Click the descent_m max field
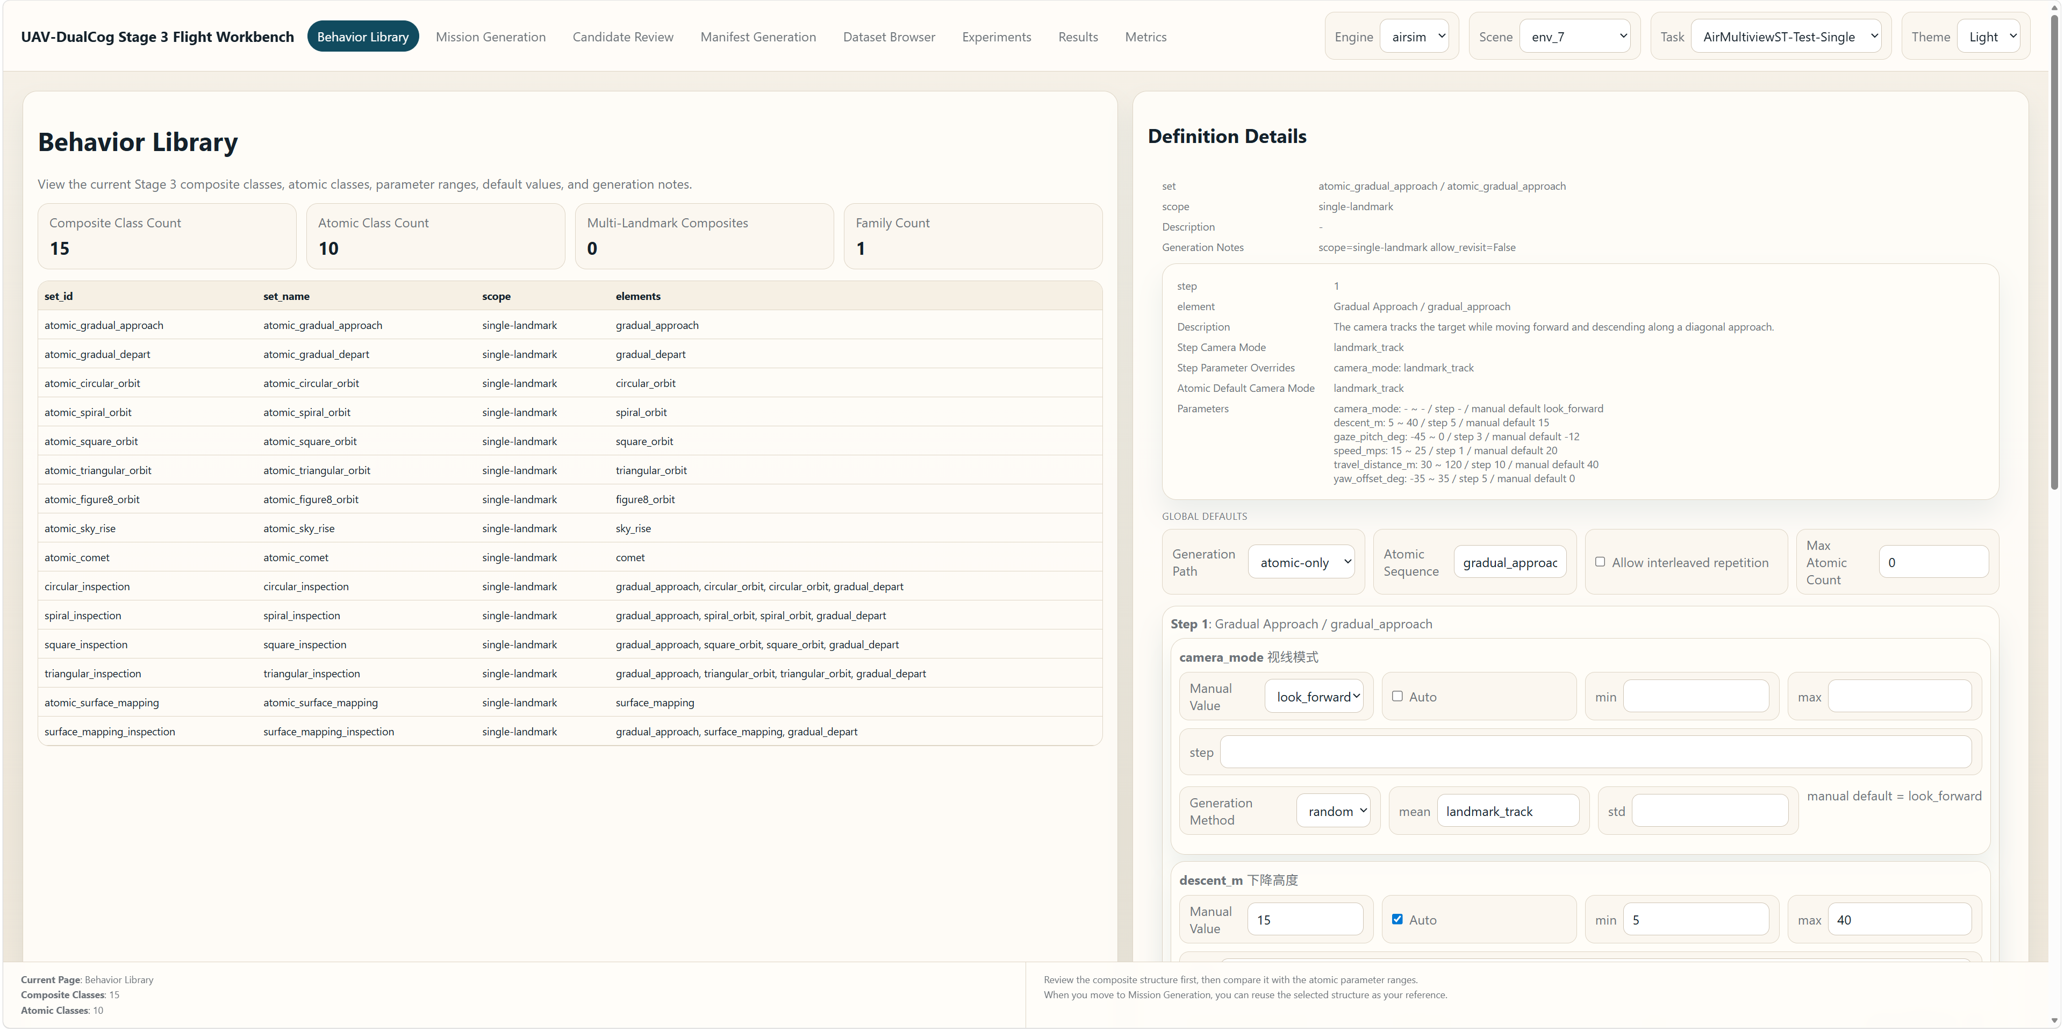The image size is (2064, 1031). tap(1901, 920)
